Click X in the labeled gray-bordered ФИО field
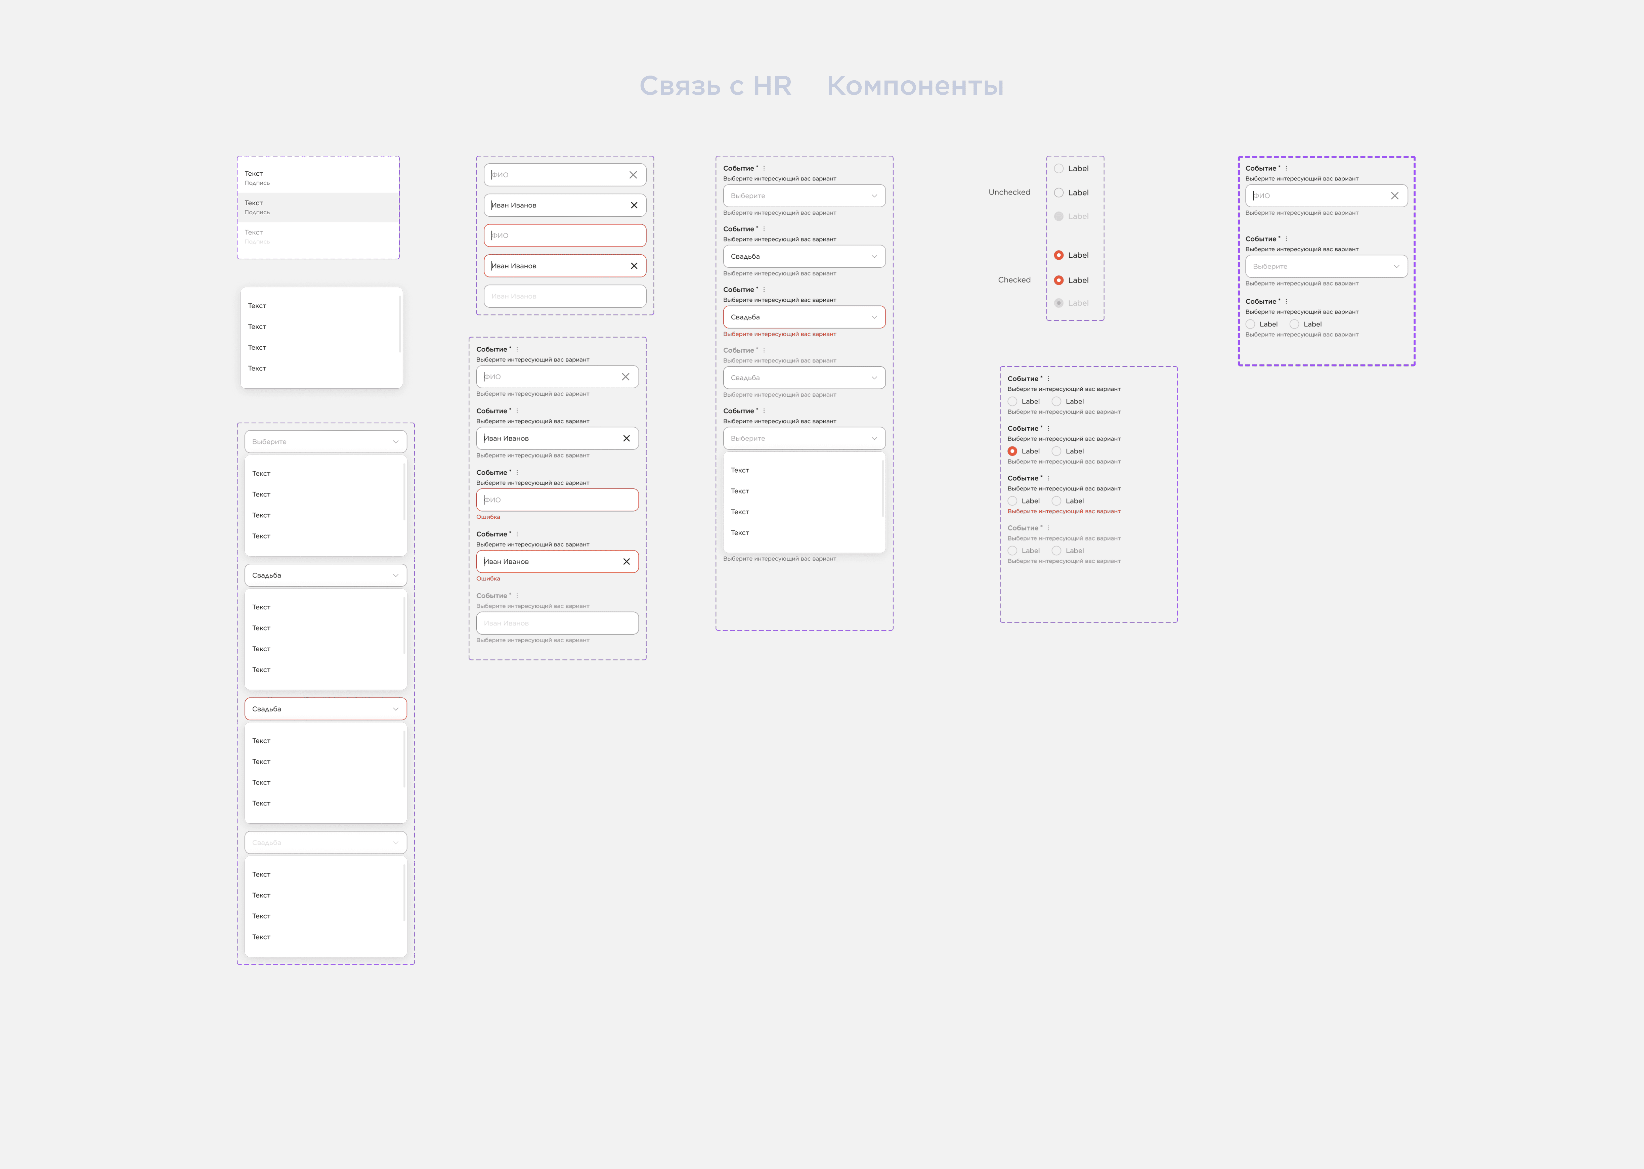1644x1169 pixels. pos(625,377)
